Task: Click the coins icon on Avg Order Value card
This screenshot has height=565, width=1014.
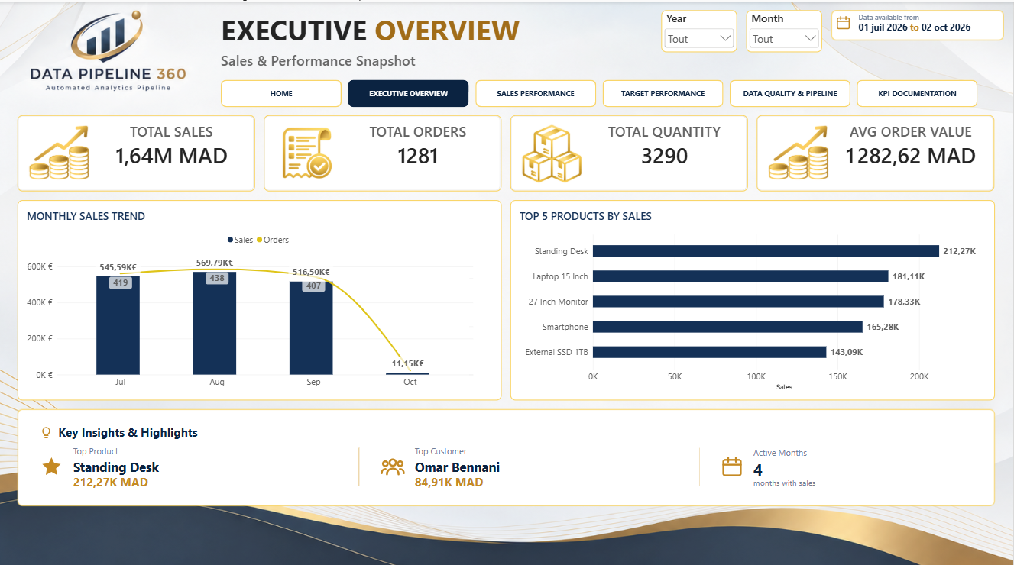Action: point(799,153)
